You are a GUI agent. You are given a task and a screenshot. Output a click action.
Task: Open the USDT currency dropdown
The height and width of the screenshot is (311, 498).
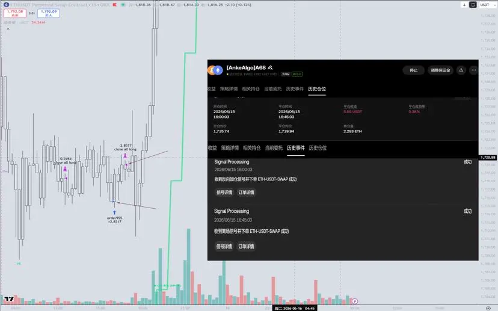click(487, 5)
